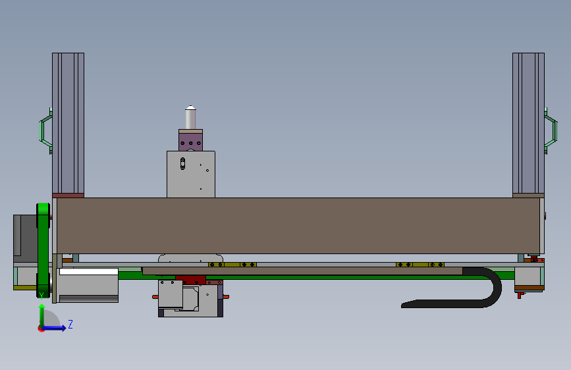Image resolution: width=571 pixels, height=370 pixels.
Task: Select the left vertical aluminum column
Action: 68,123
